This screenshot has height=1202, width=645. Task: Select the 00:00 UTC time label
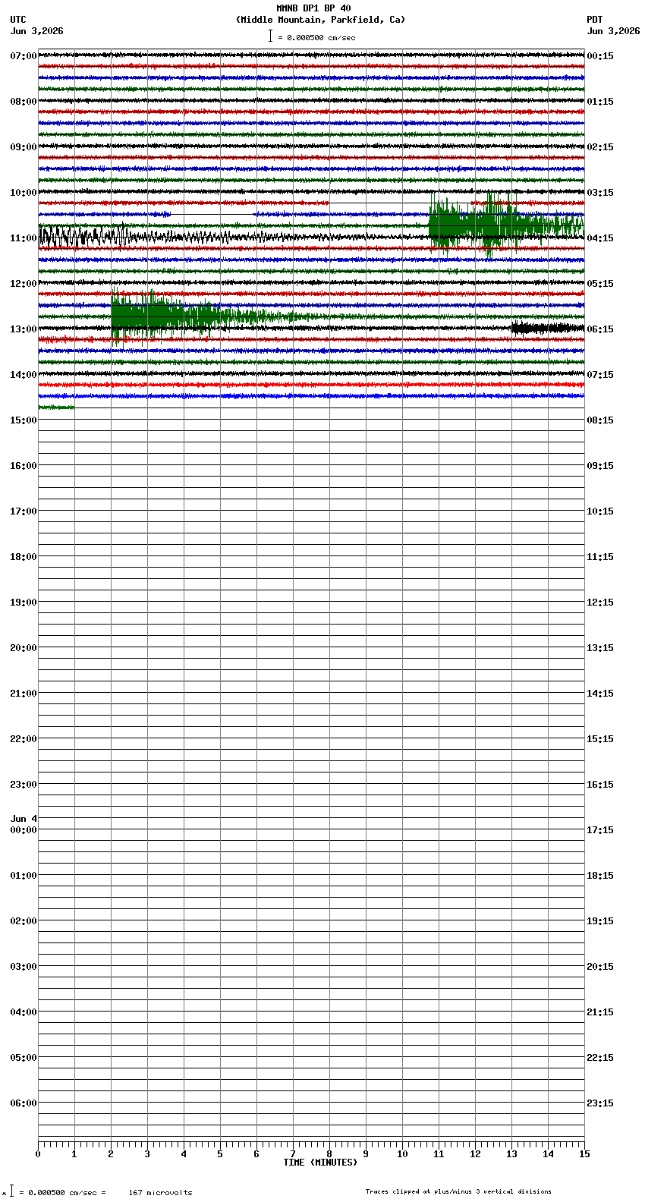(x=24, y=830)
